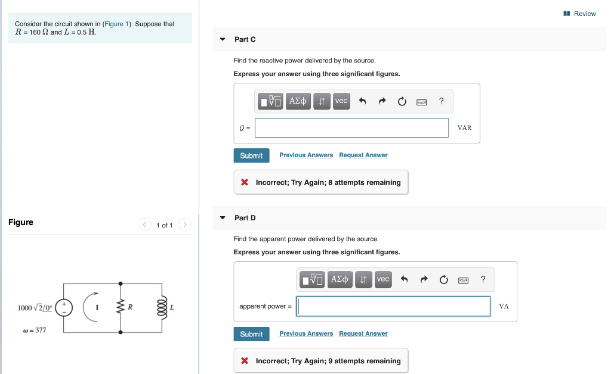
Task: Click 'Find the apparent power delivered' text
Action: (306, 239)
